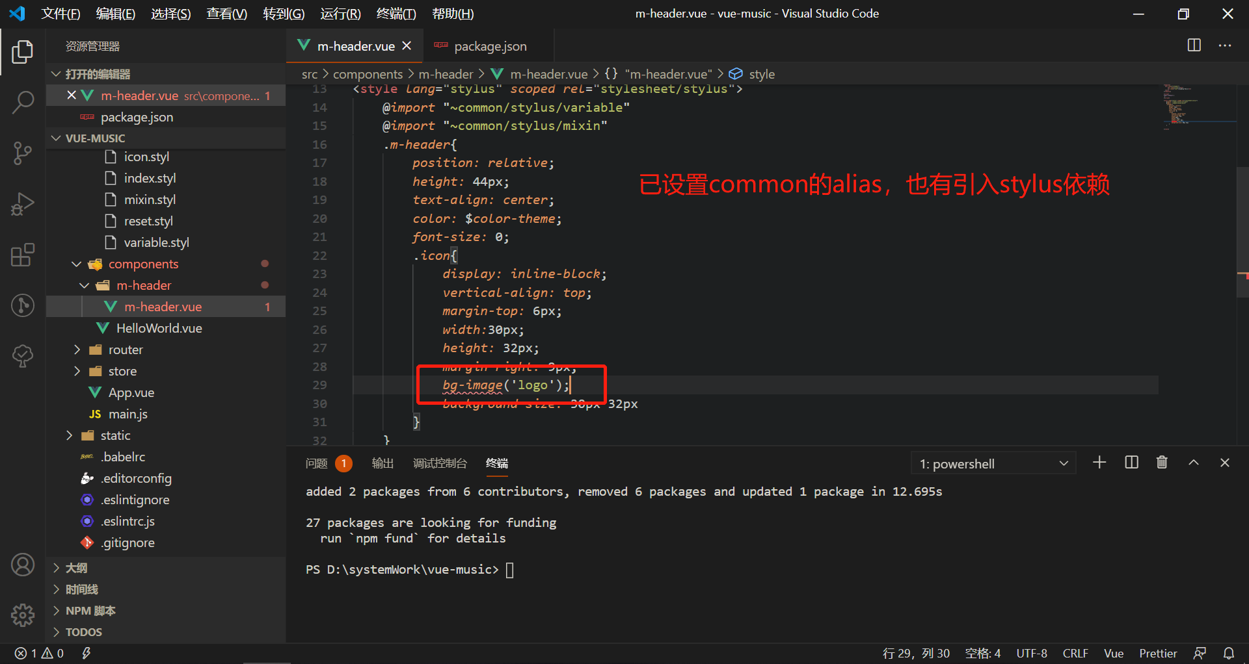This screenshot has height=664, width=1249.
Task: Open the Extensions view
Action: pos(23,255)
